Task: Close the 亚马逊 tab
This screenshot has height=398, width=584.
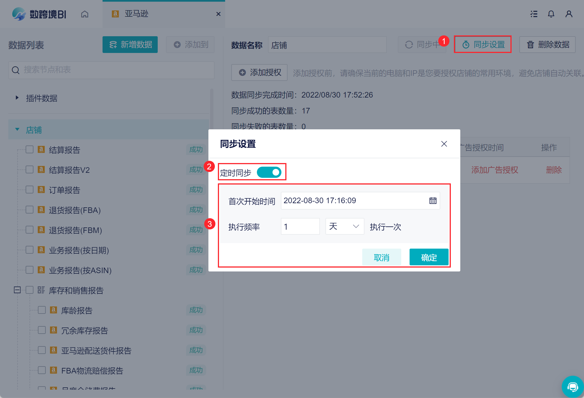Action: point(218,14)
